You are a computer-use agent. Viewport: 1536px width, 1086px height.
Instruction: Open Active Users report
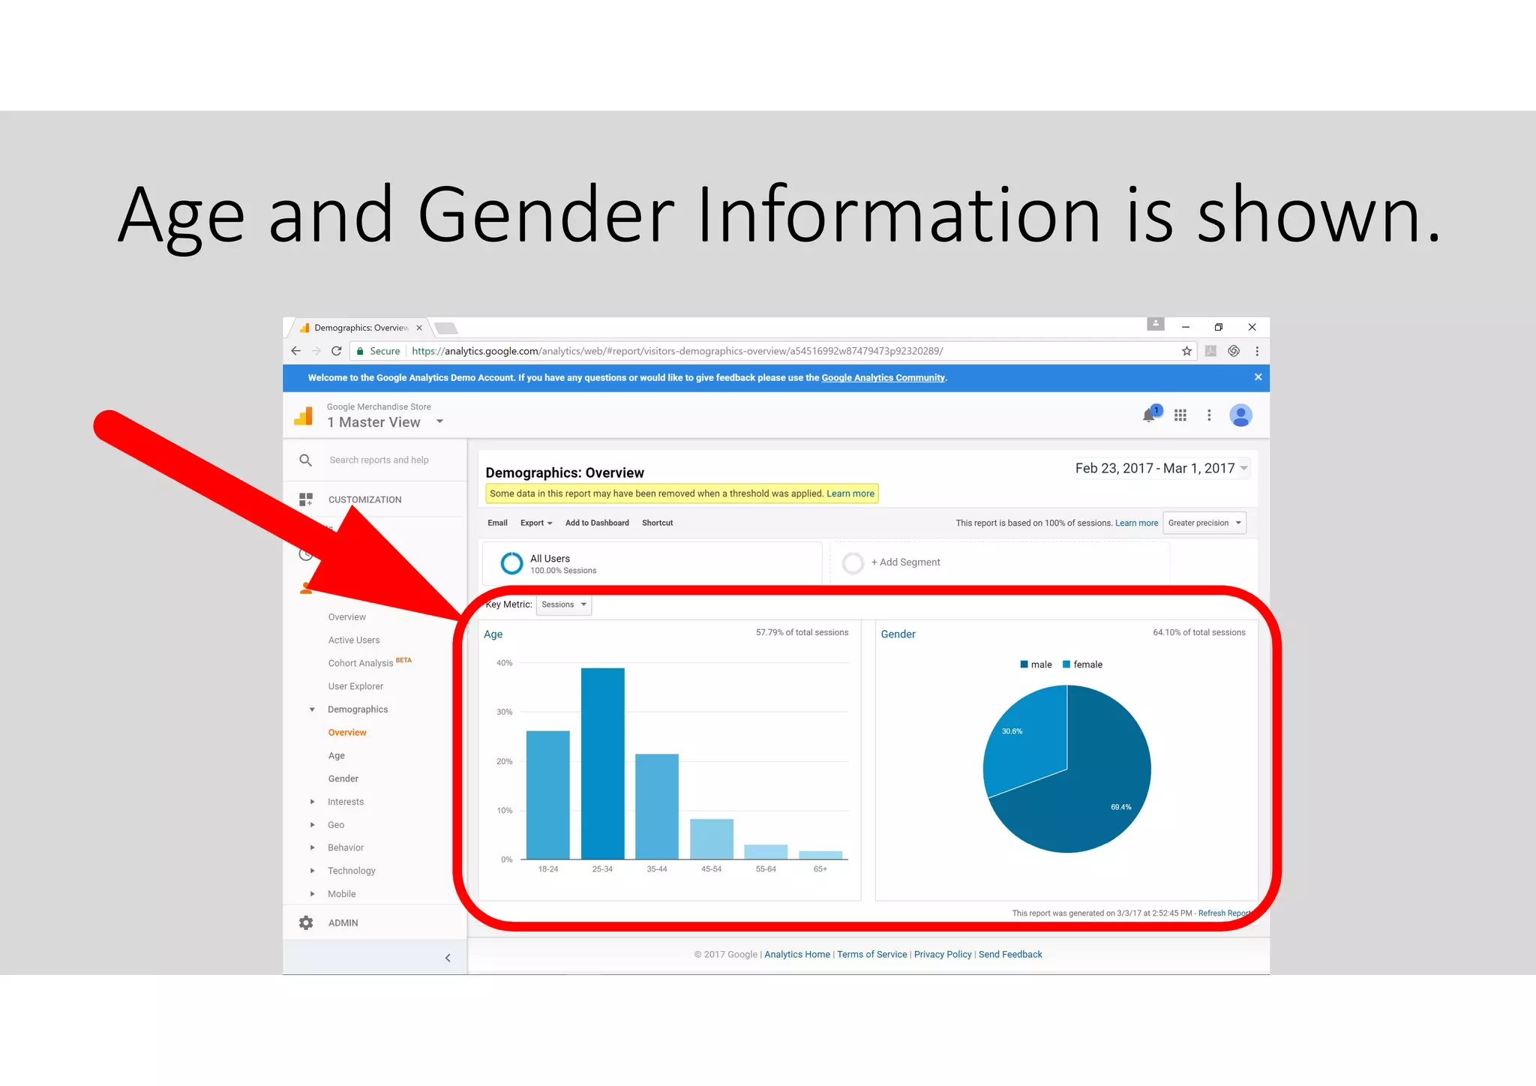[x=354, y=640]
